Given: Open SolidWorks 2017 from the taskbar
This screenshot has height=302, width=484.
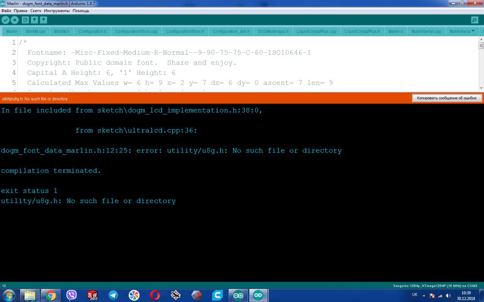Looking at the screenshot, I should pos(92,295).
